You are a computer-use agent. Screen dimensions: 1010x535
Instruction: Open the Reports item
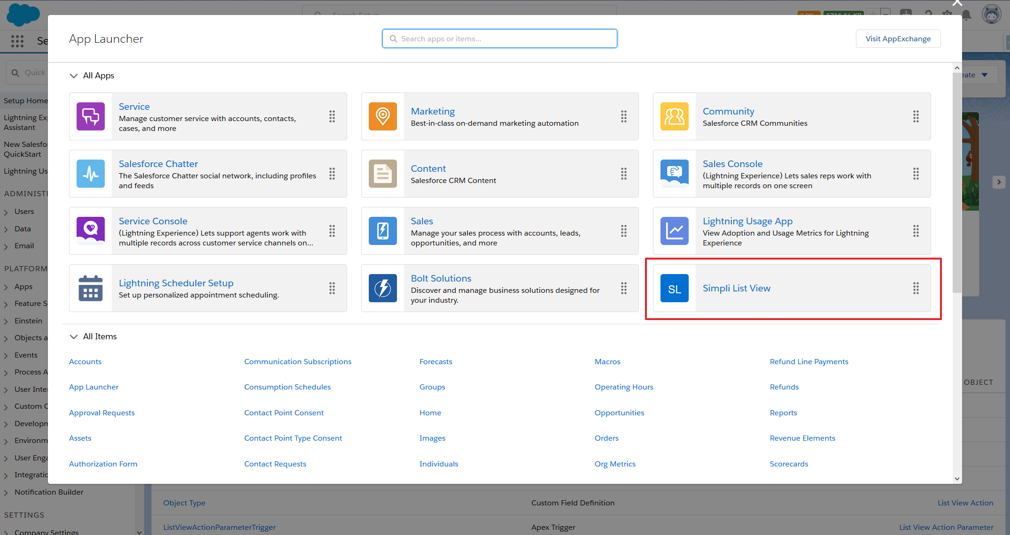click(x=783, y=413)
